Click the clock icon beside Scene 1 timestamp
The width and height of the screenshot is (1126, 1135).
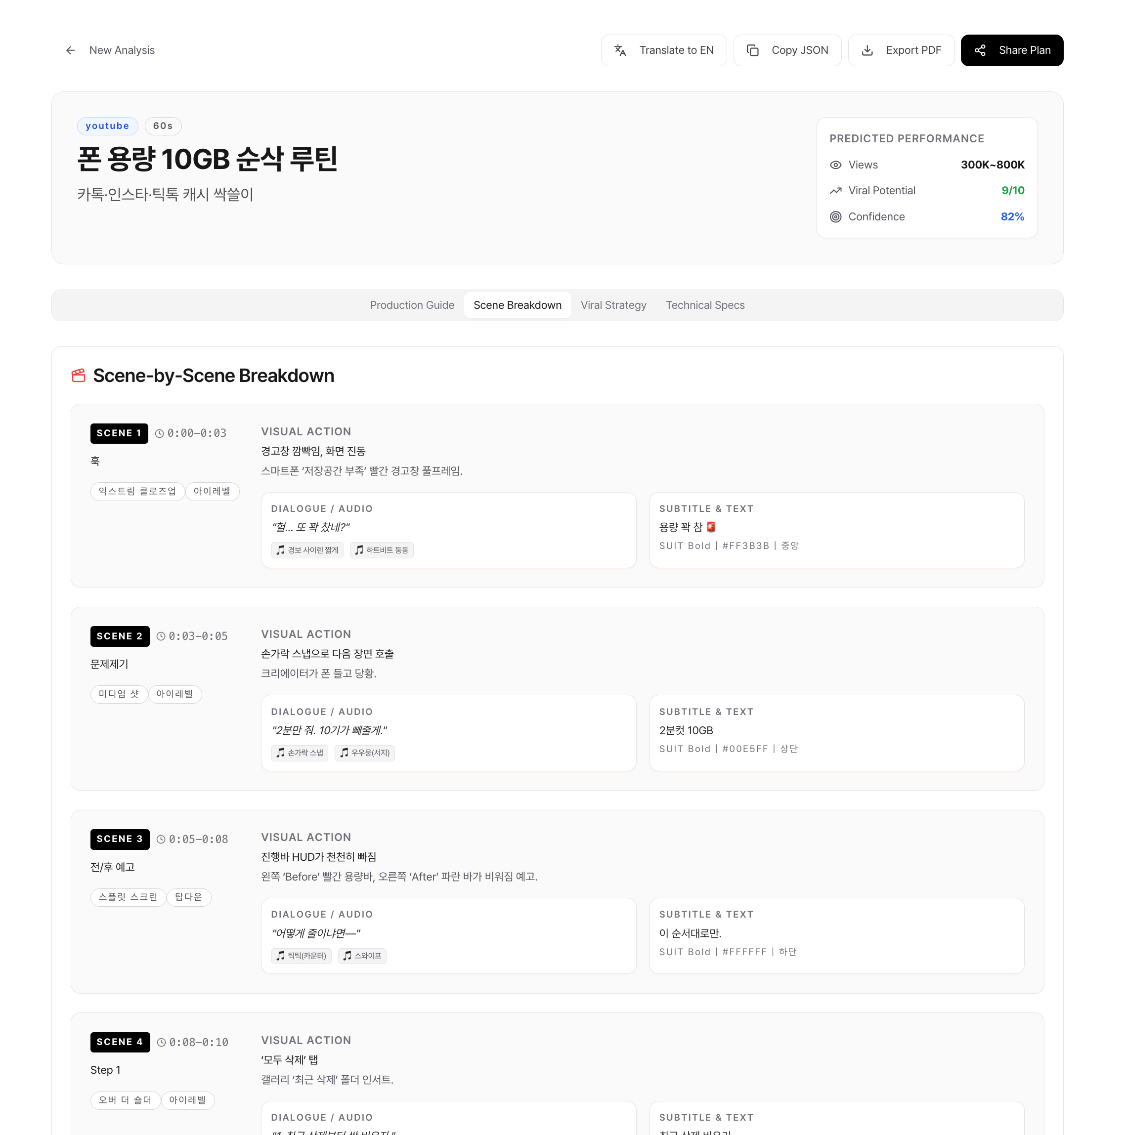pos(159,433)
